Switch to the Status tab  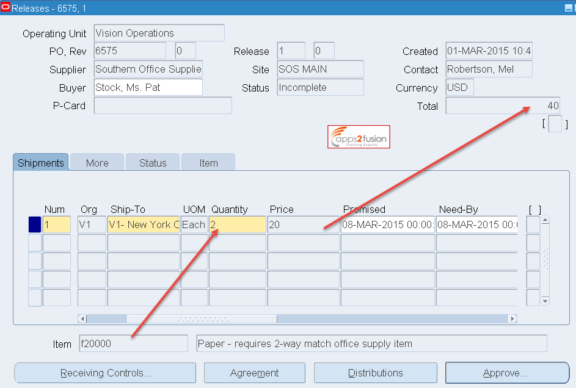[x=153, y=162]
